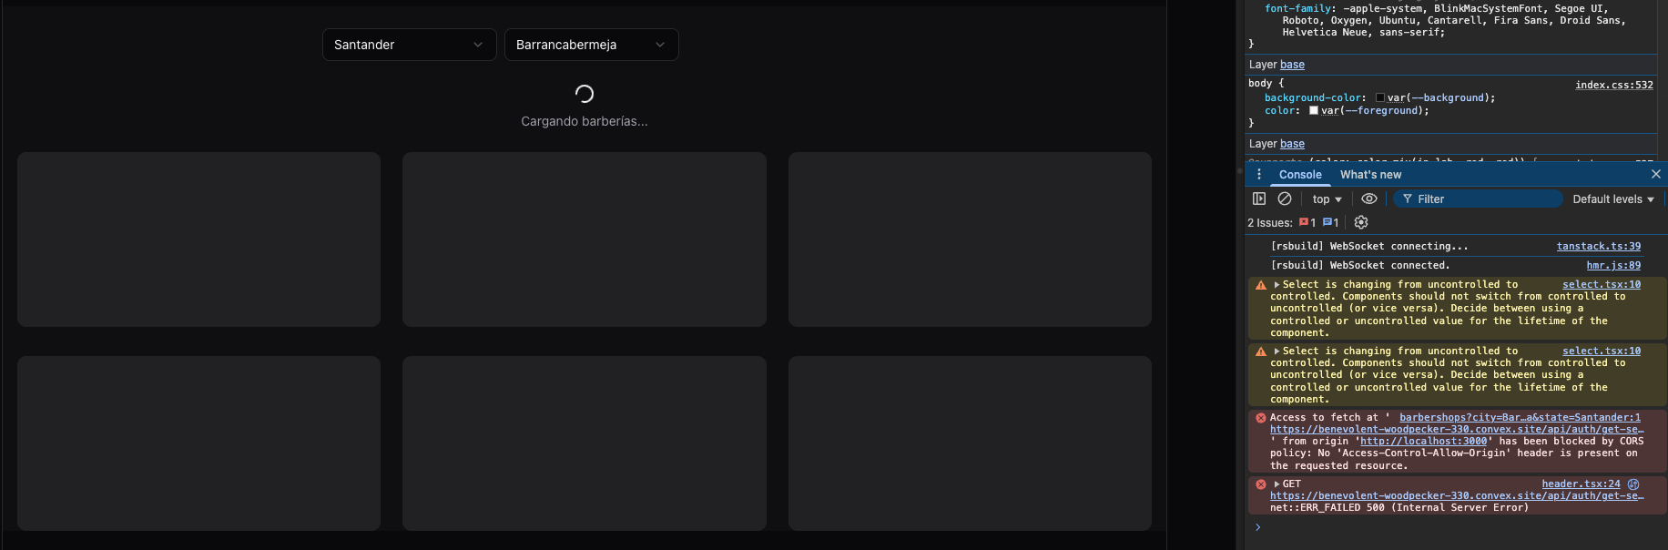
Task: Open the http://localhost:3000 origin link
Action: (1423, 442)
